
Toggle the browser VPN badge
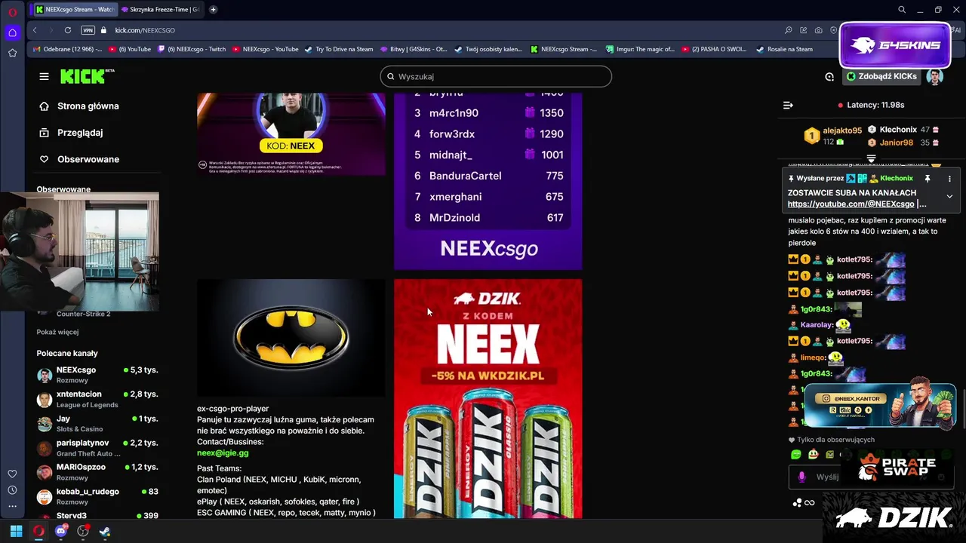[x=88, y=30]
